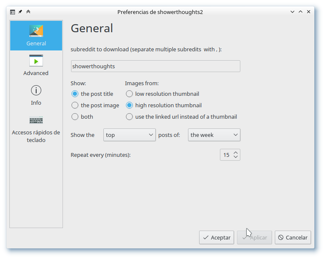325x259 pixels.
Task: Open the General settings page
Action: [36, 36]
